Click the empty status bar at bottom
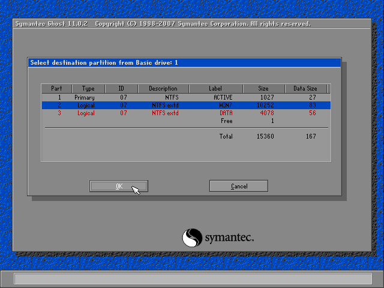Viewport: 384px width, 288px height. 192,278
